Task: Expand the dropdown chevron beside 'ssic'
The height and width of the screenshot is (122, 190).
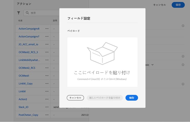Action: pyautogui.click(x=153, y=65)
